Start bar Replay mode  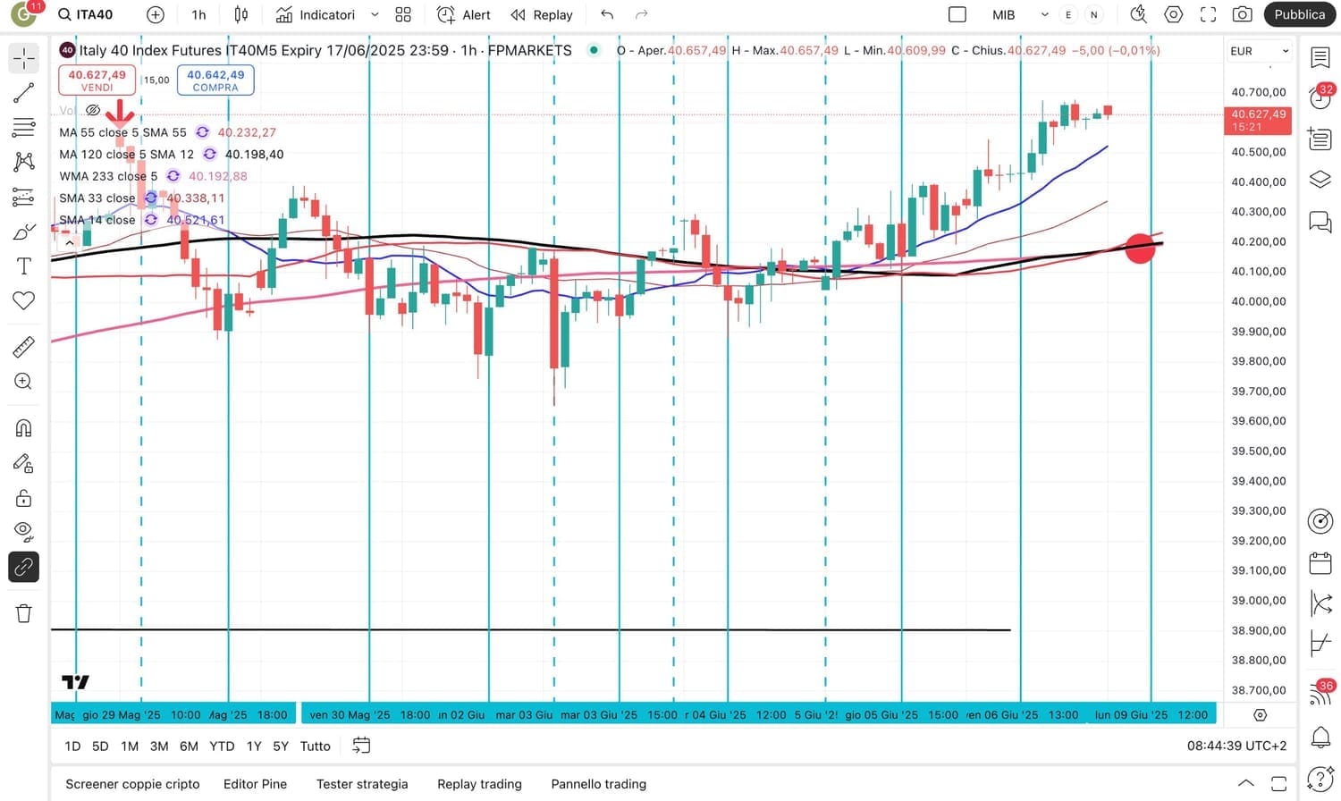click(542, 14)
